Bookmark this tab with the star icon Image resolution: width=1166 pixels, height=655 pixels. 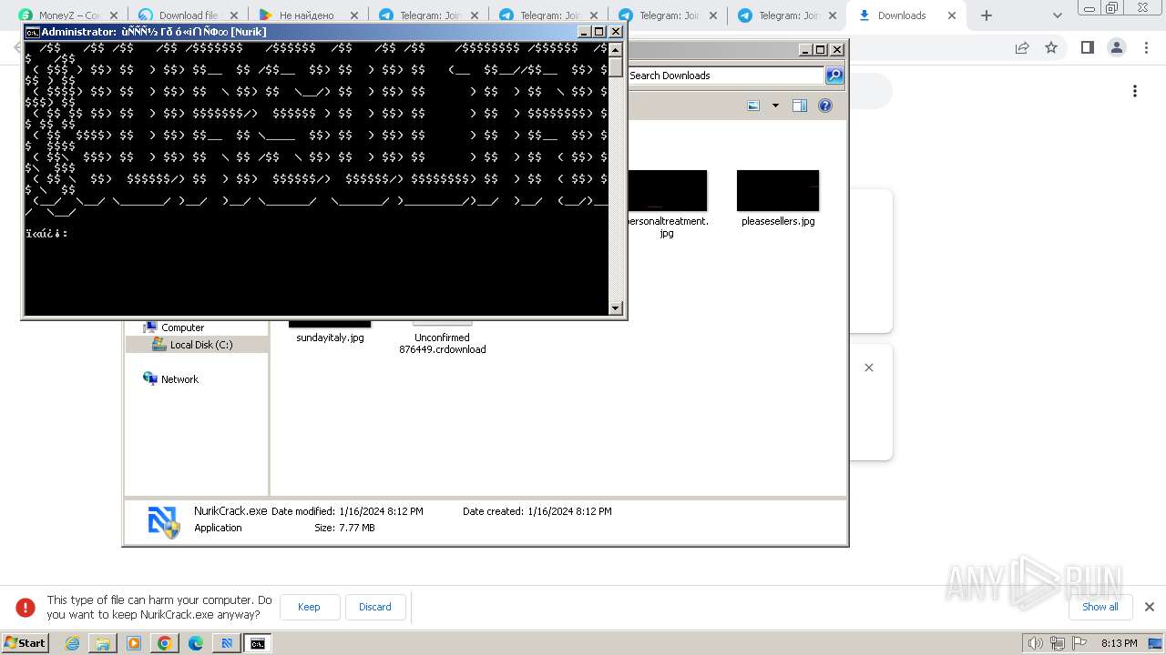point(1051,47)
